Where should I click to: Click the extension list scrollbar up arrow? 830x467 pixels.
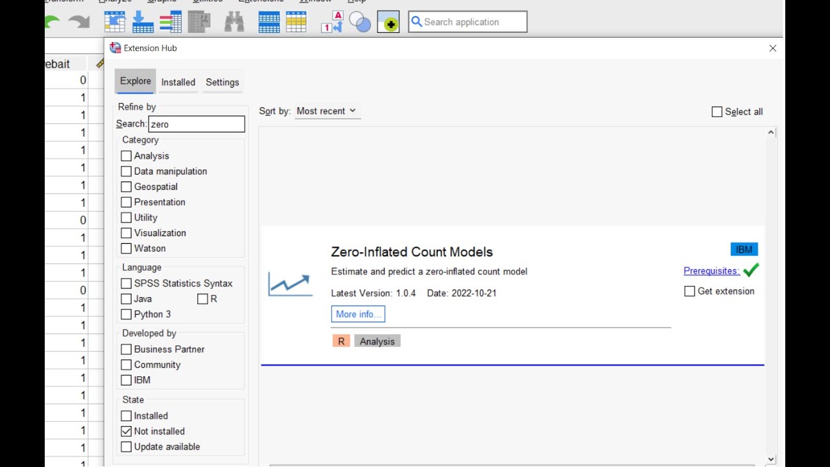pos(771,133)
